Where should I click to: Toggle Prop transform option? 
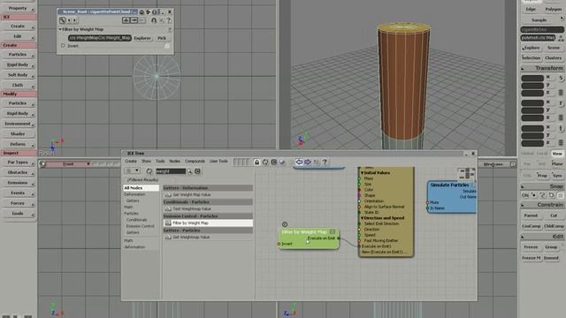tap(542, 176)
